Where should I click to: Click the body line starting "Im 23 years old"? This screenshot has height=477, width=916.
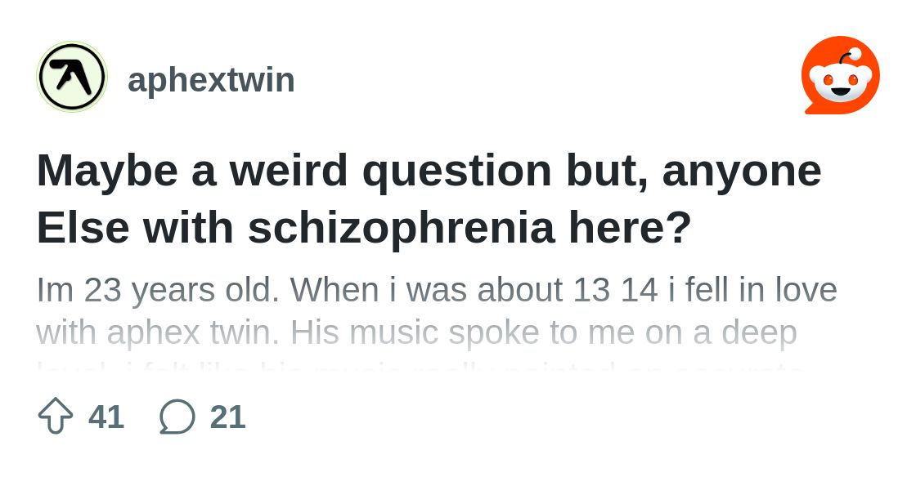tap(436, 290)
